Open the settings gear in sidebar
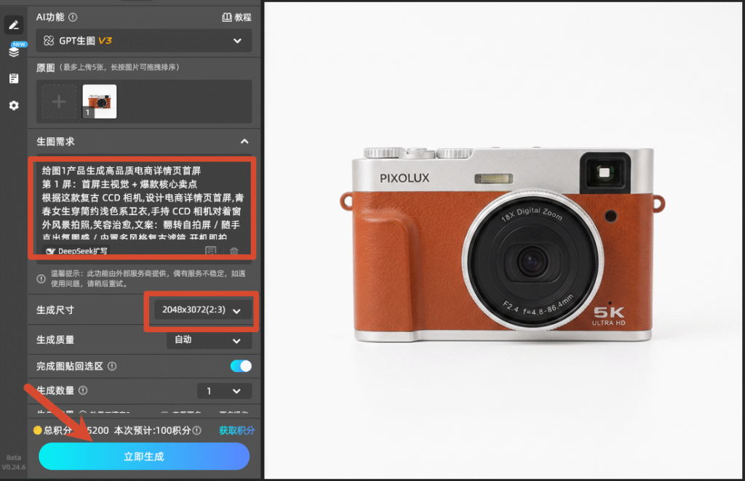 (x=14, y=105)
